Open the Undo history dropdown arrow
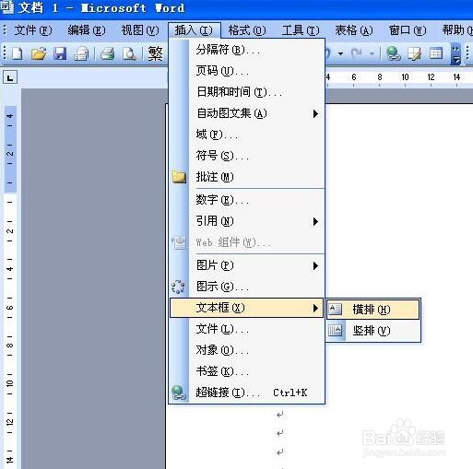The height and width of the screenshot is (469, 473). [340, 54]
